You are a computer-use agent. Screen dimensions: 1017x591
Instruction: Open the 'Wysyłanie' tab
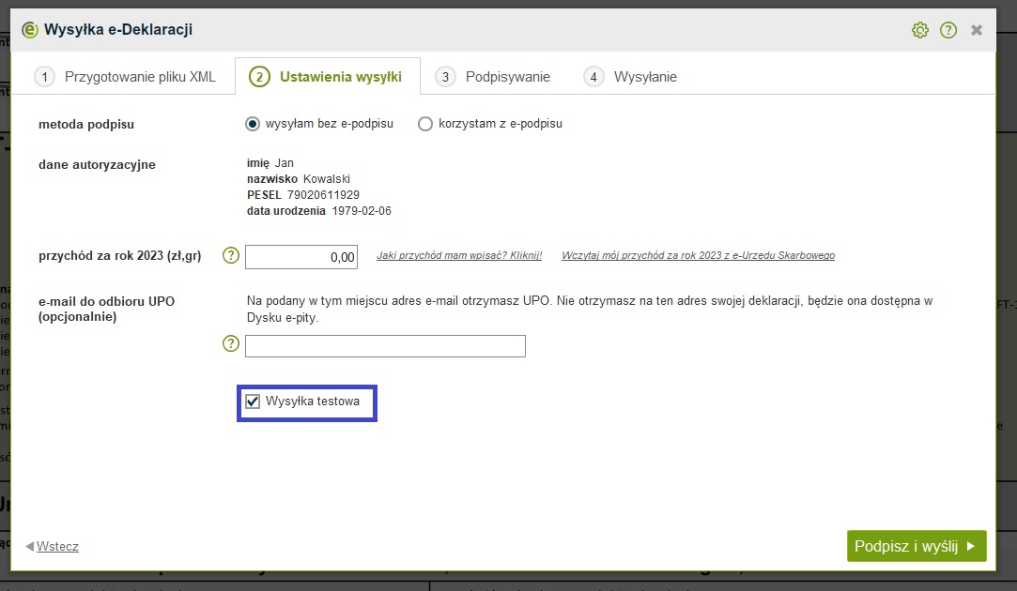pyautogui.click(x=631, y=77)
